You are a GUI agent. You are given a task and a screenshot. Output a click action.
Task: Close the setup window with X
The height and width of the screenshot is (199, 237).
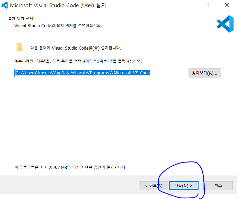tap(227, 5)
